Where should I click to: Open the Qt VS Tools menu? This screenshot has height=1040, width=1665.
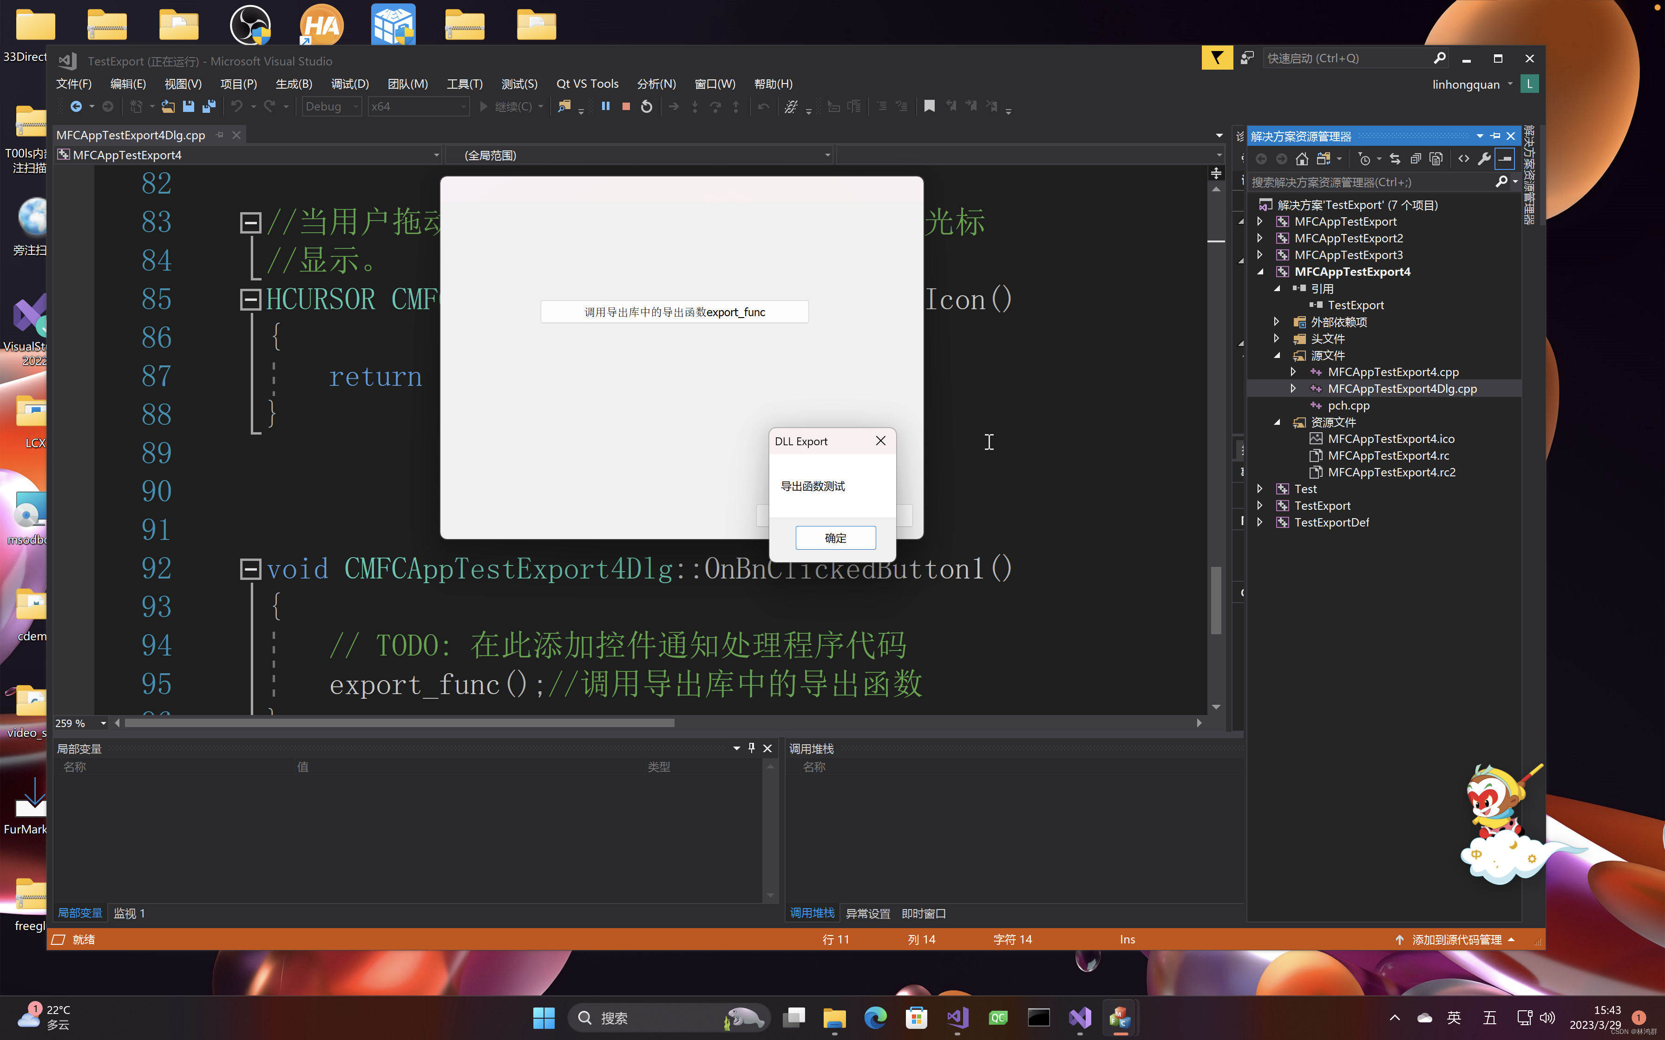(x=587, y=84)
